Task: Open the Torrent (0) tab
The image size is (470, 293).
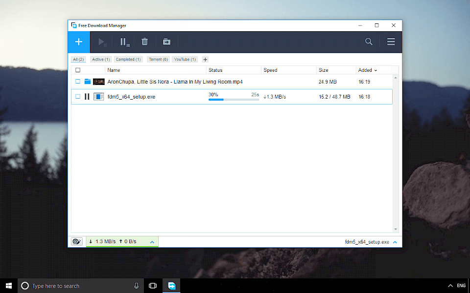Action: coord(158,59)
